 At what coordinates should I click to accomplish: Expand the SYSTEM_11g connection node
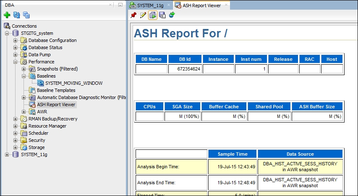[7, 154]
